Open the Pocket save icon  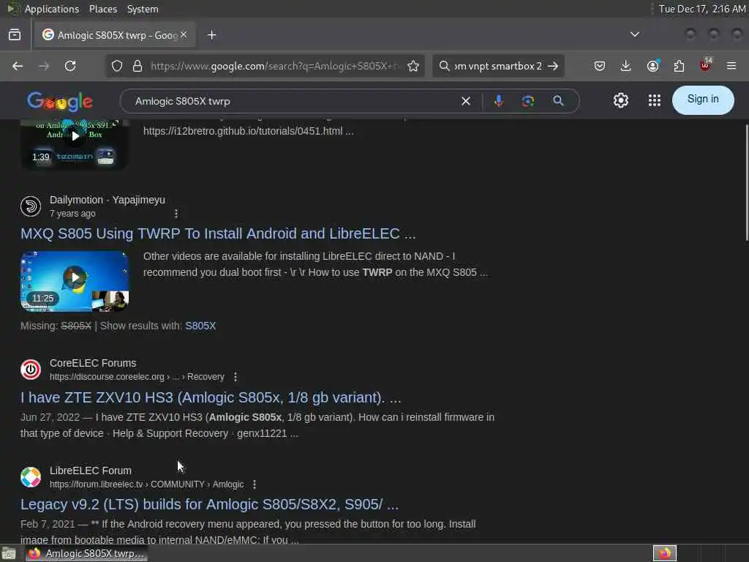tap(600, 66)
